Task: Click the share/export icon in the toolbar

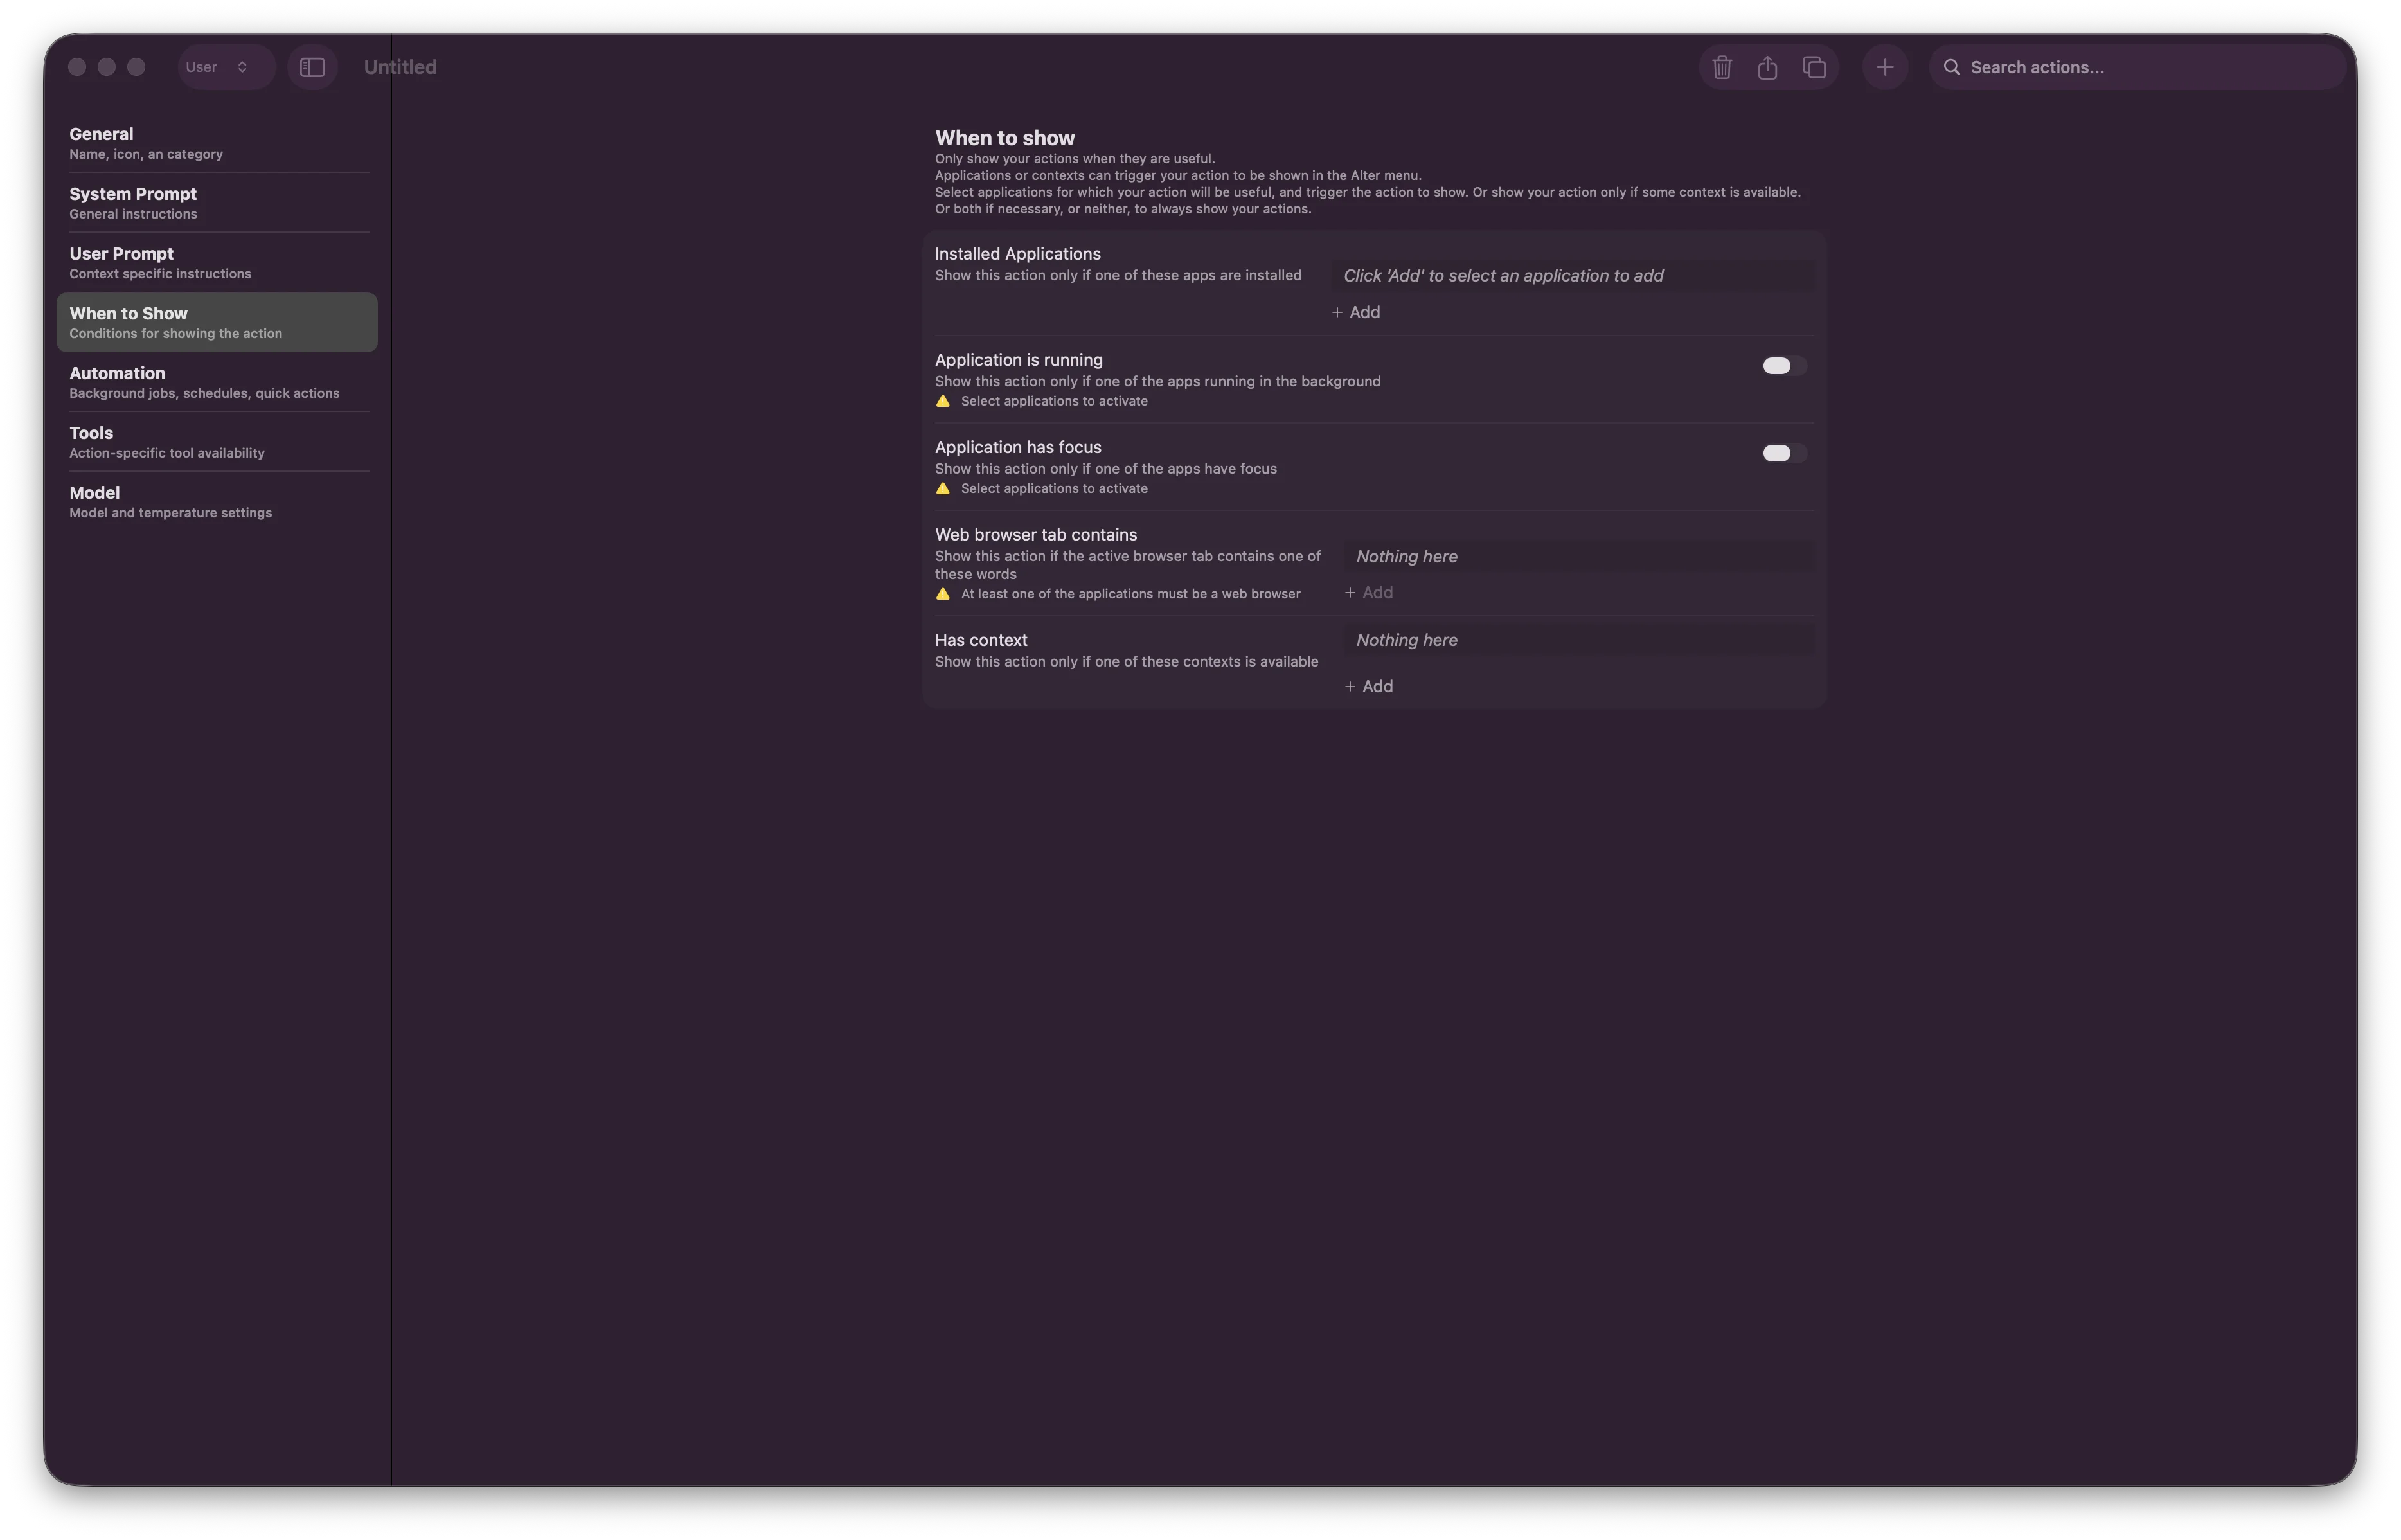Action: tap(1767, 66)
